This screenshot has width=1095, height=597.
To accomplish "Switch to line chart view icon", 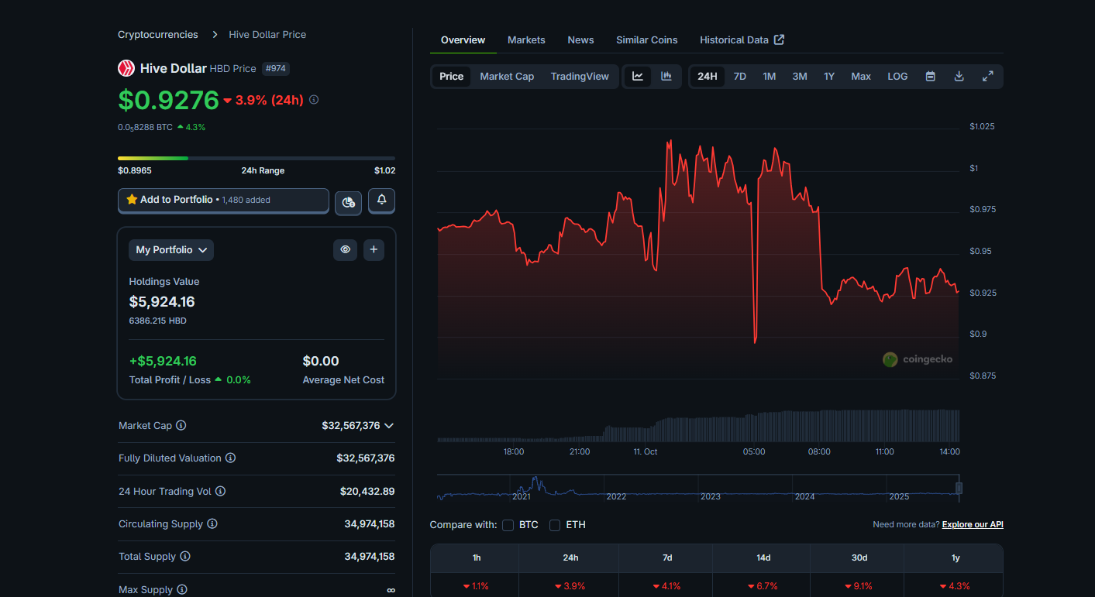I will click(x=638, y=76).
